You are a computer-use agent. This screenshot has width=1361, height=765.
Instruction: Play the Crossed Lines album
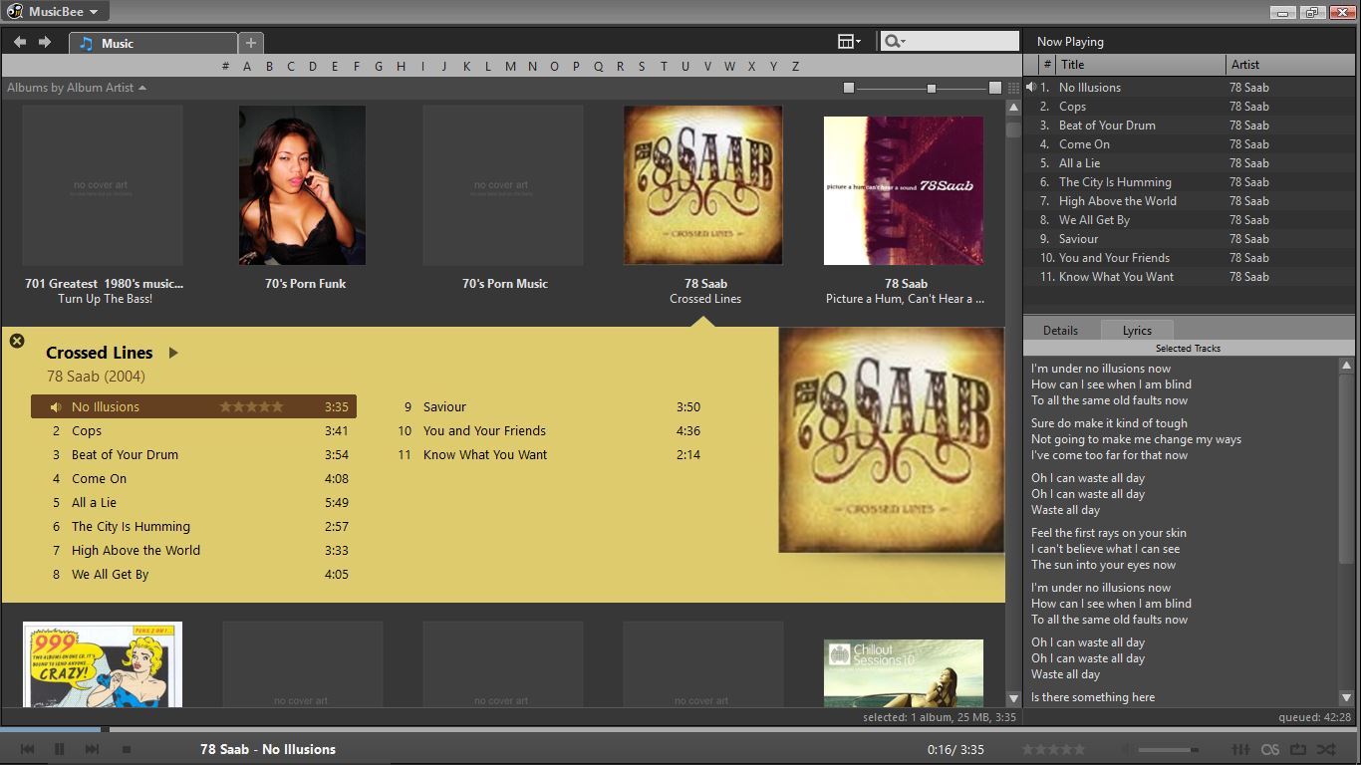pyautogui.click(x=173, y=353)
